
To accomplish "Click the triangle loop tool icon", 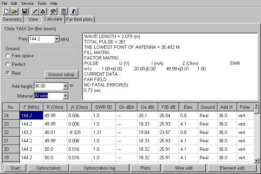I will click(x=43, y=11).
